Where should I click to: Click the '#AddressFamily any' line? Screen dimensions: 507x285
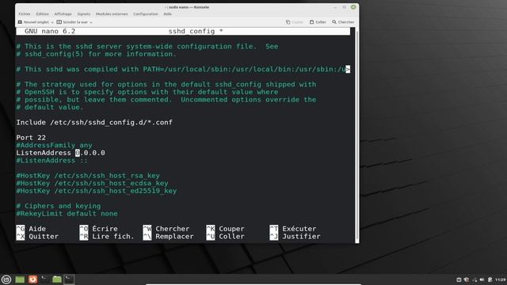pyautogui.click(x=55, y=146)
